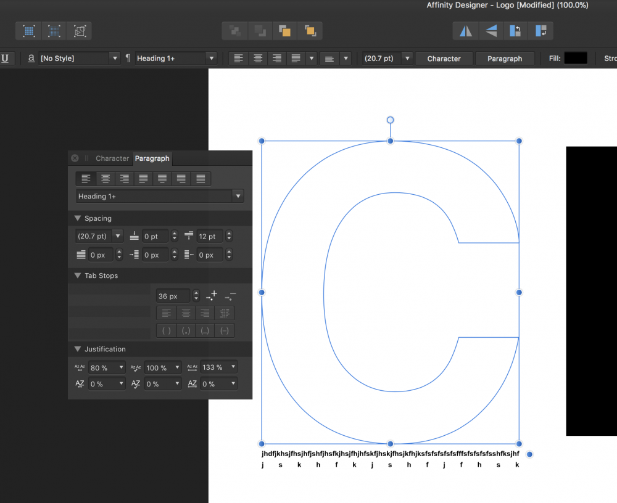Click the Flip Horizontal icon in toolbar

click(466, 31)
